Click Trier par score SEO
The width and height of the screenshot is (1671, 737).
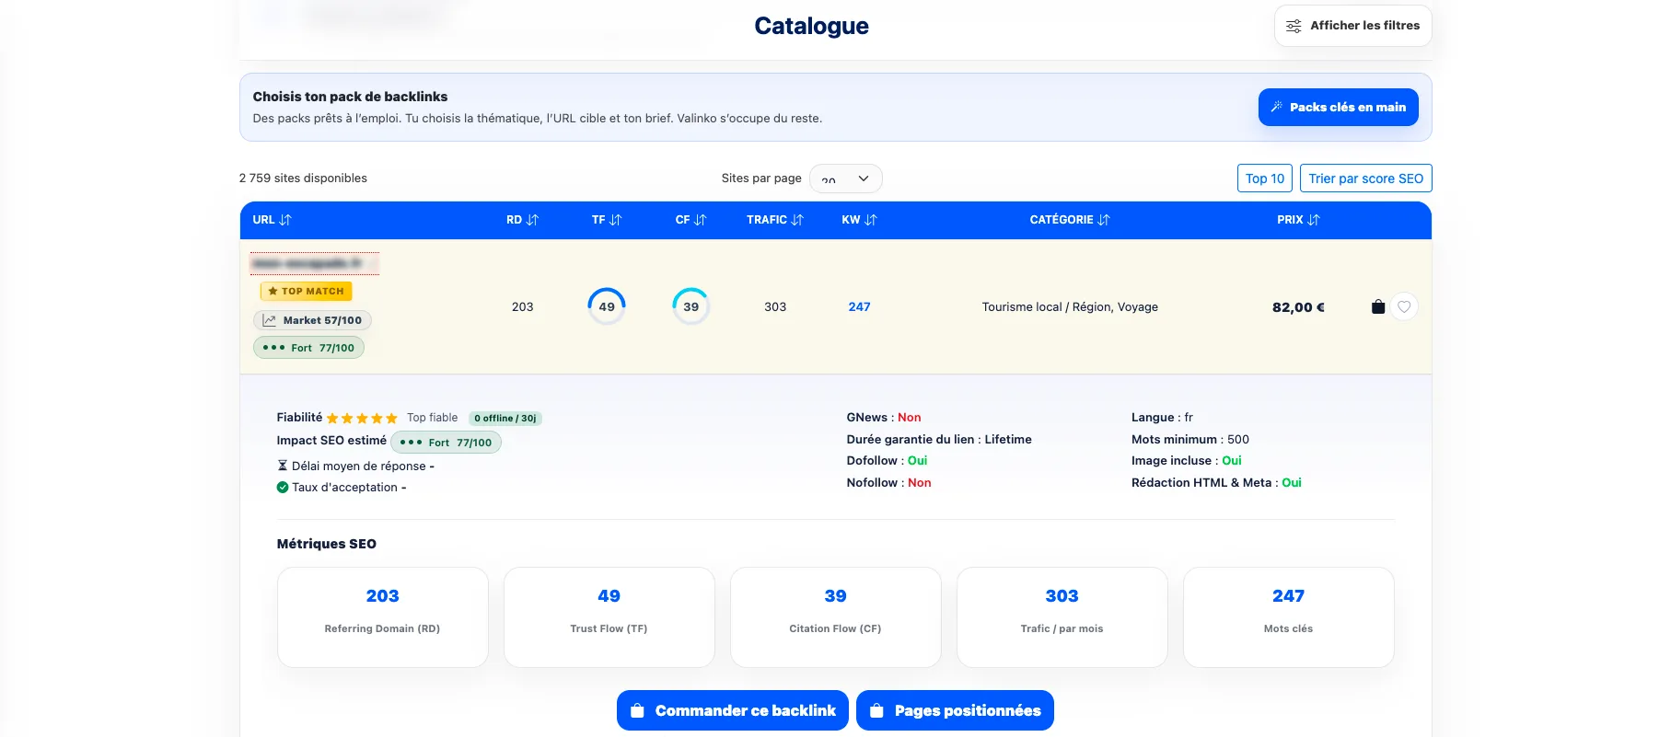(x=1365, y=178)
